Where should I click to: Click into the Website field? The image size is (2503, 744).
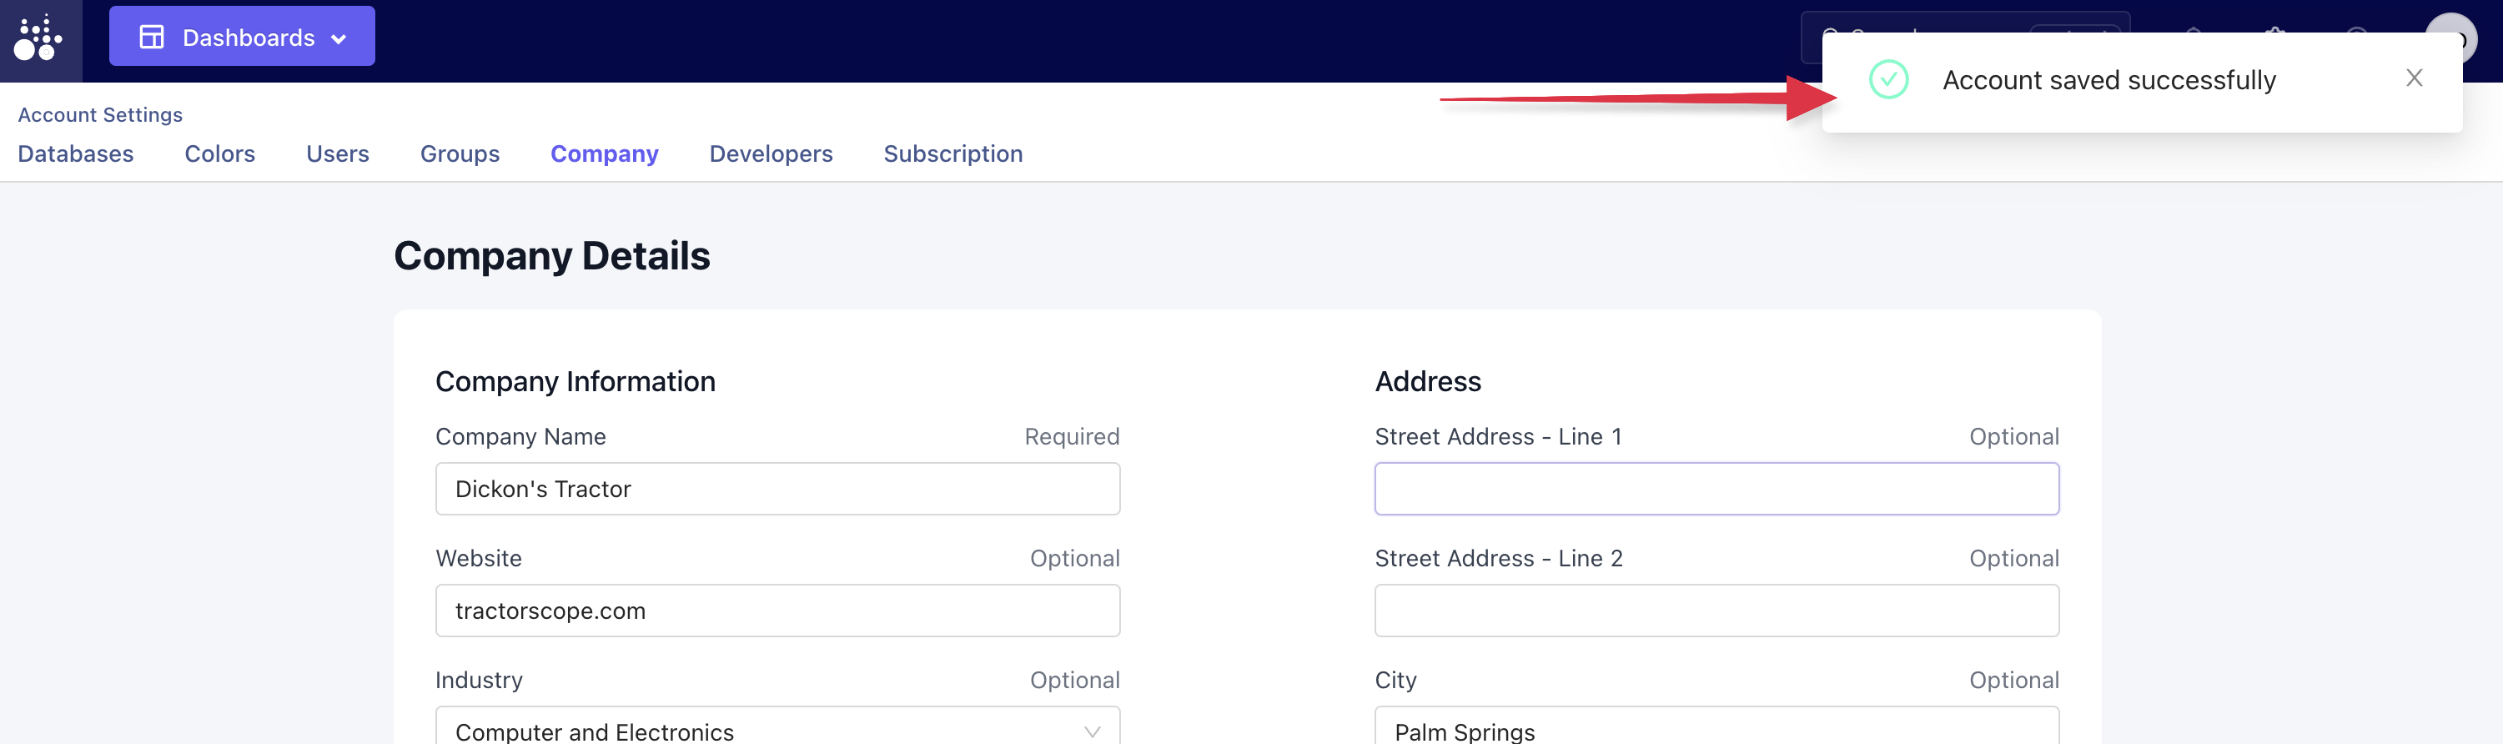[x=777, y=610]
